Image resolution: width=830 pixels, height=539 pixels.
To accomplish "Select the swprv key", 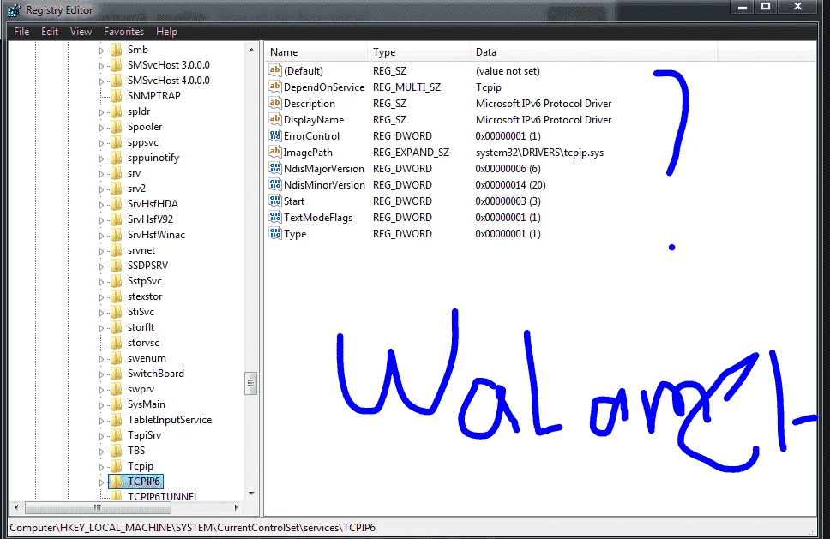I will [141, 389].
